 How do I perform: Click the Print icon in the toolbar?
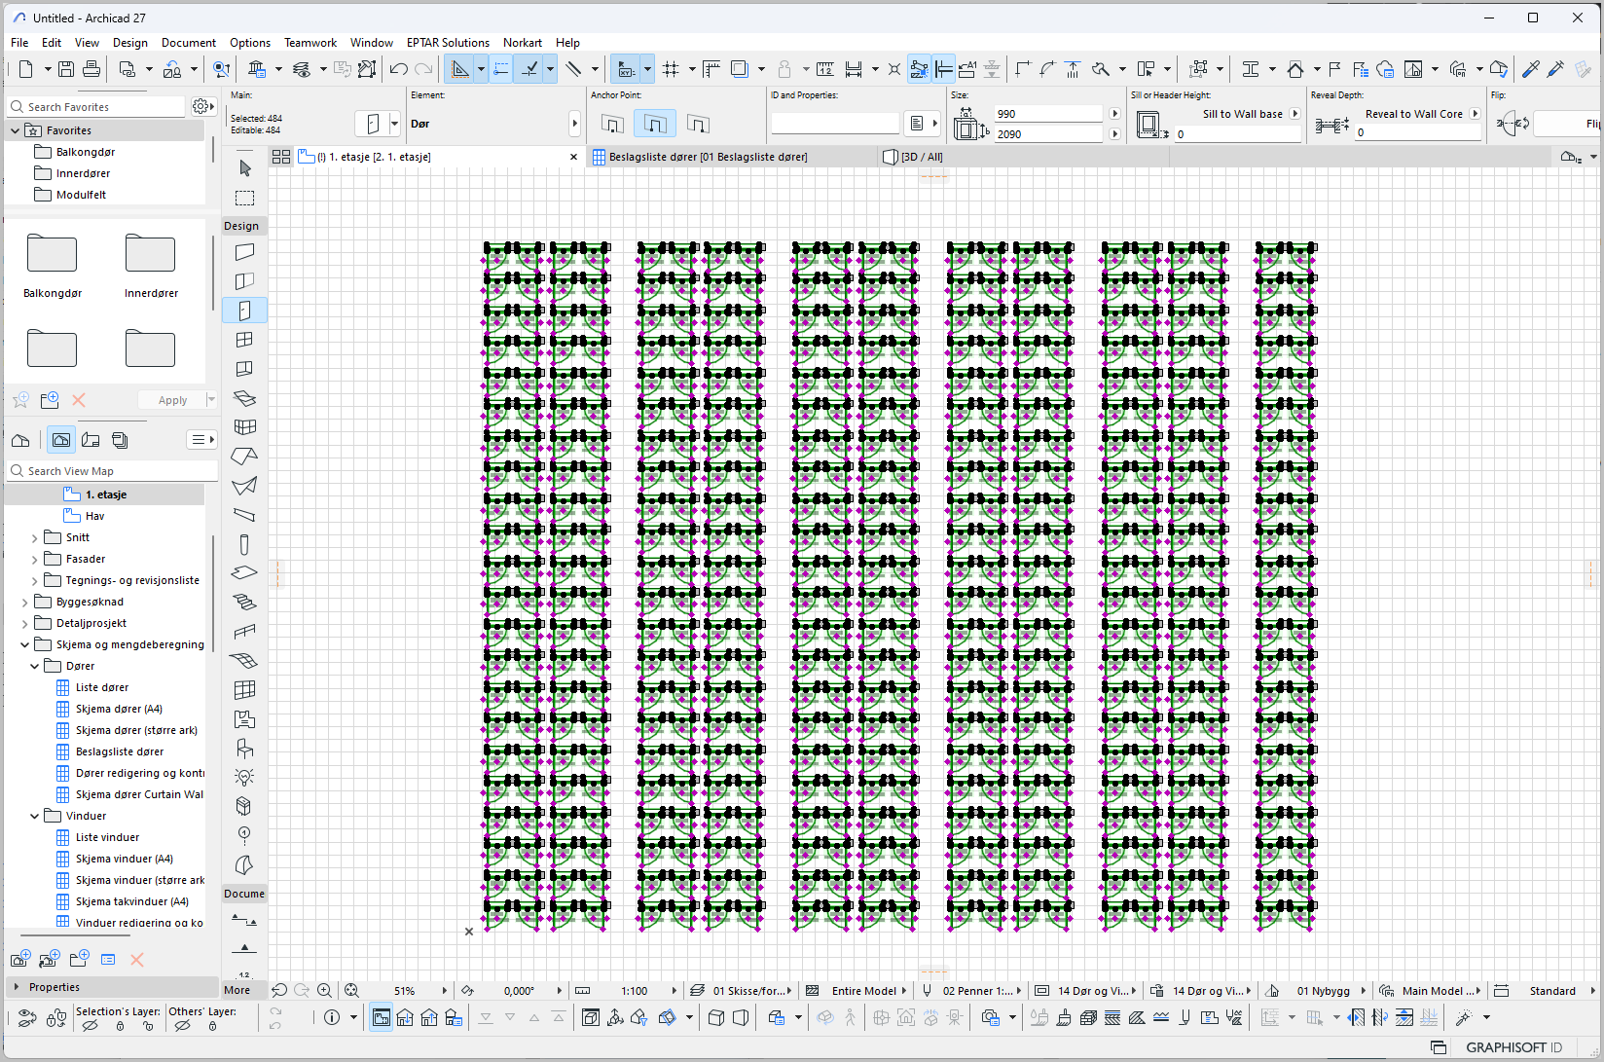(91, 69)
